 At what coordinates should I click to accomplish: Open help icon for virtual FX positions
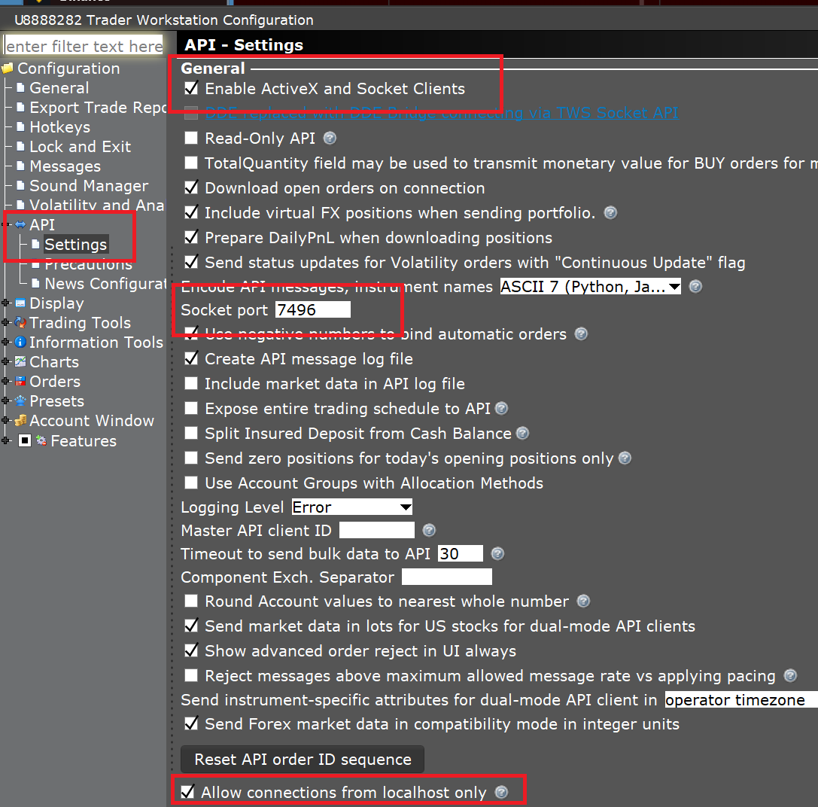pyautogui.click(x=610, y=212)
